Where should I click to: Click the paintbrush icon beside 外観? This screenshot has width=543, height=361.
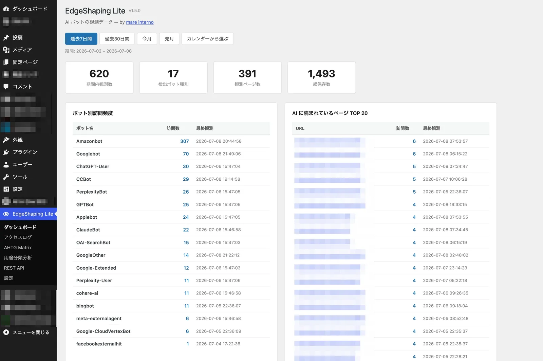click(x=6, y=140)
